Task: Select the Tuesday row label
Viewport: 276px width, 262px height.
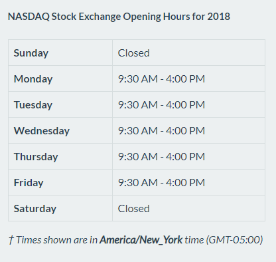Action: [x=33, y=105]
